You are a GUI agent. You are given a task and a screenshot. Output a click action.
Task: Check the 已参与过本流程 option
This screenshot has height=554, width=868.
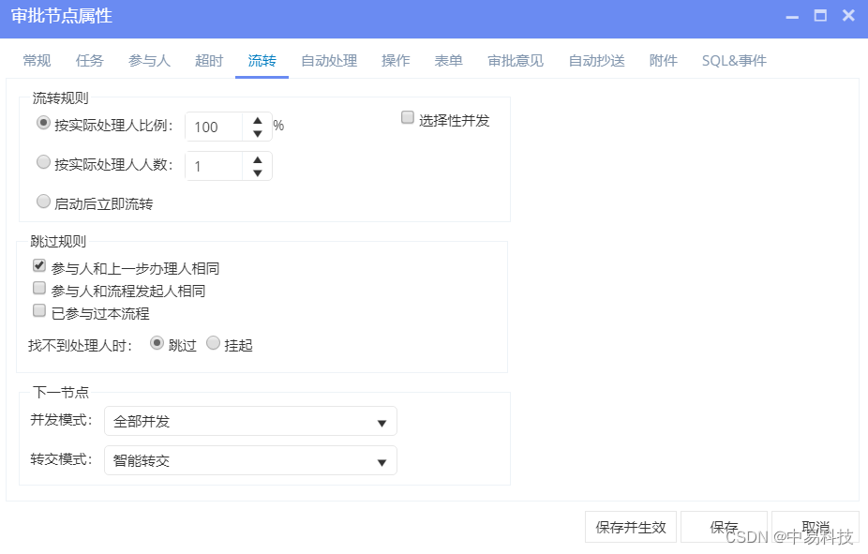(38, 310)
